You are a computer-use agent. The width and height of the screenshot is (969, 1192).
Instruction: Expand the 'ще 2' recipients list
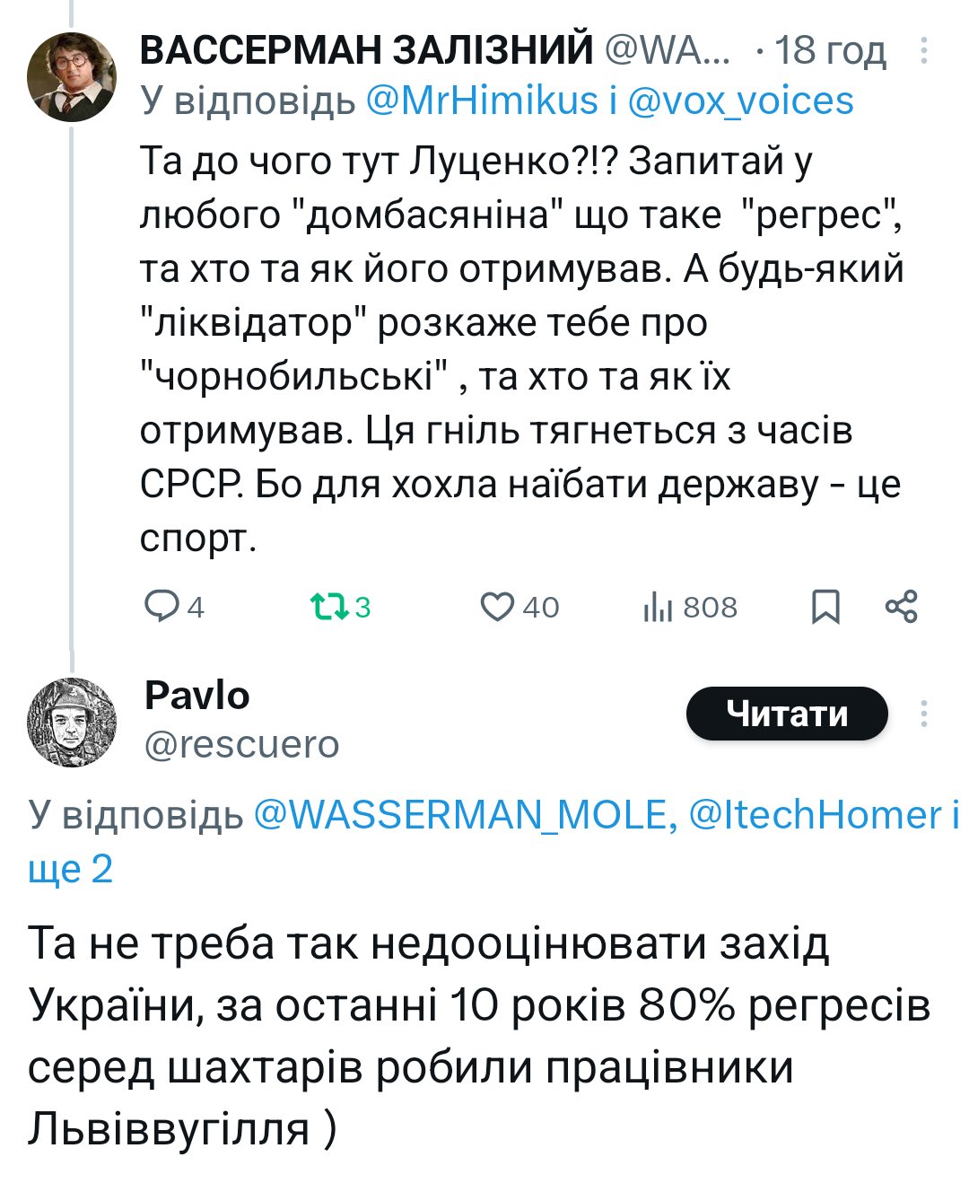(x=70, y=869)
